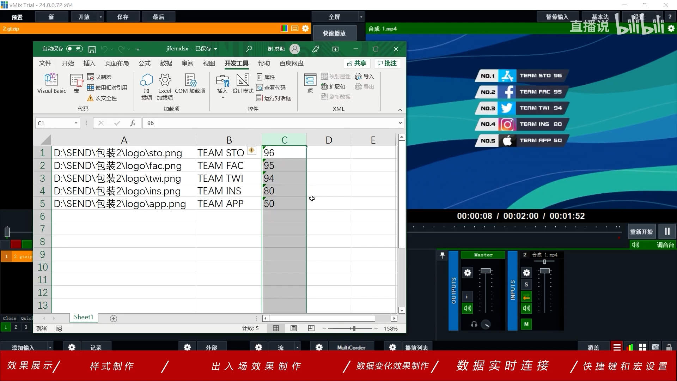
Task: Toggle Excel AutoSave switch
Action: (74, 49)
